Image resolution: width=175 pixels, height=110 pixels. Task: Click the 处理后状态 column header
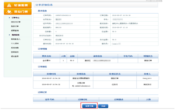point(115,74)
